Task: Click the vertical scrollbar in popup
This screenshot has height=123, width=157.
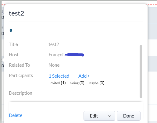Action: 141,72
